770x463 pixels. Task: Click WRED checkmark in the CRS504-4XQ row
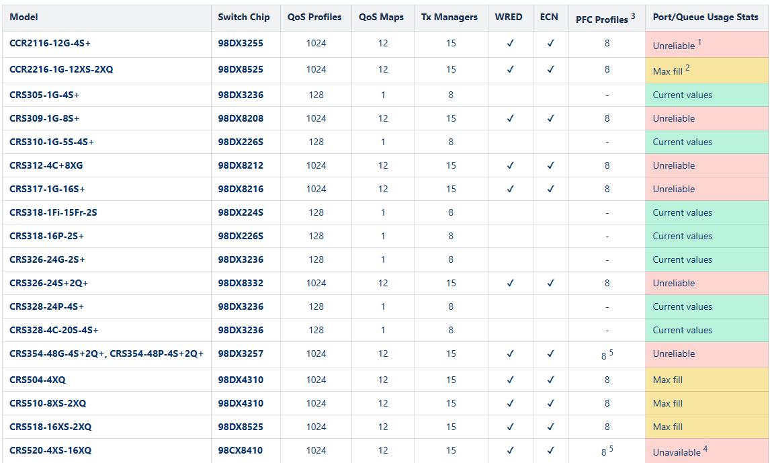(510, 380)
